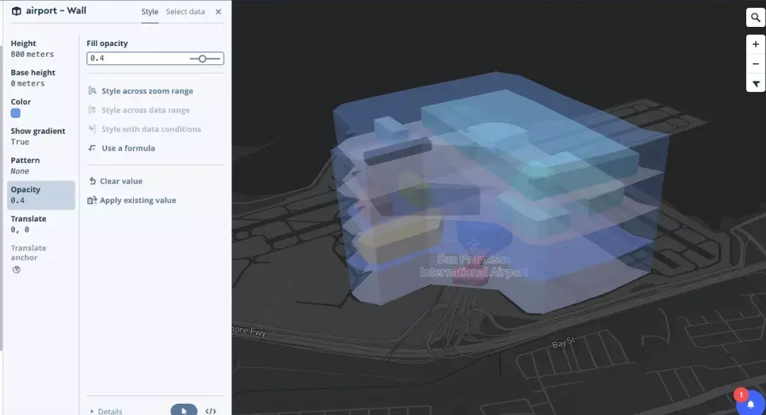
Task: Click the compass bearing arrow map control
Action: [755, 83]
